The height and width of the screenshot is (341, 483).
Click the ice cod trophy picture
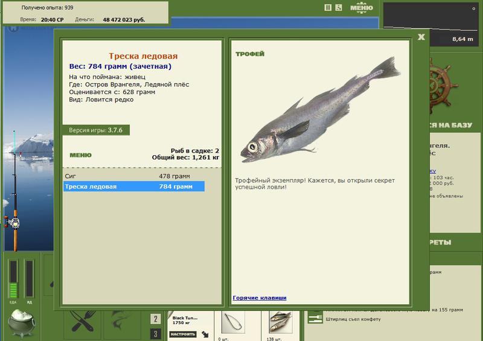[x=321, y=111]
